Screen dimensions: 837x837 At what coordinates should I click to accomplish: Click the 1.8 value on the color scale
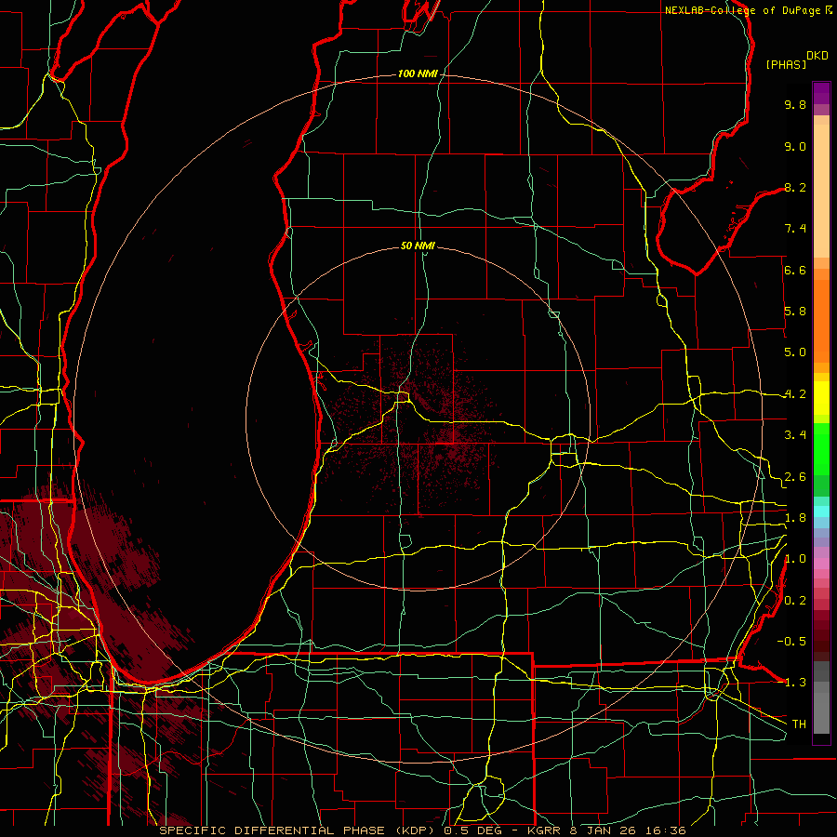tap(795, 518)
